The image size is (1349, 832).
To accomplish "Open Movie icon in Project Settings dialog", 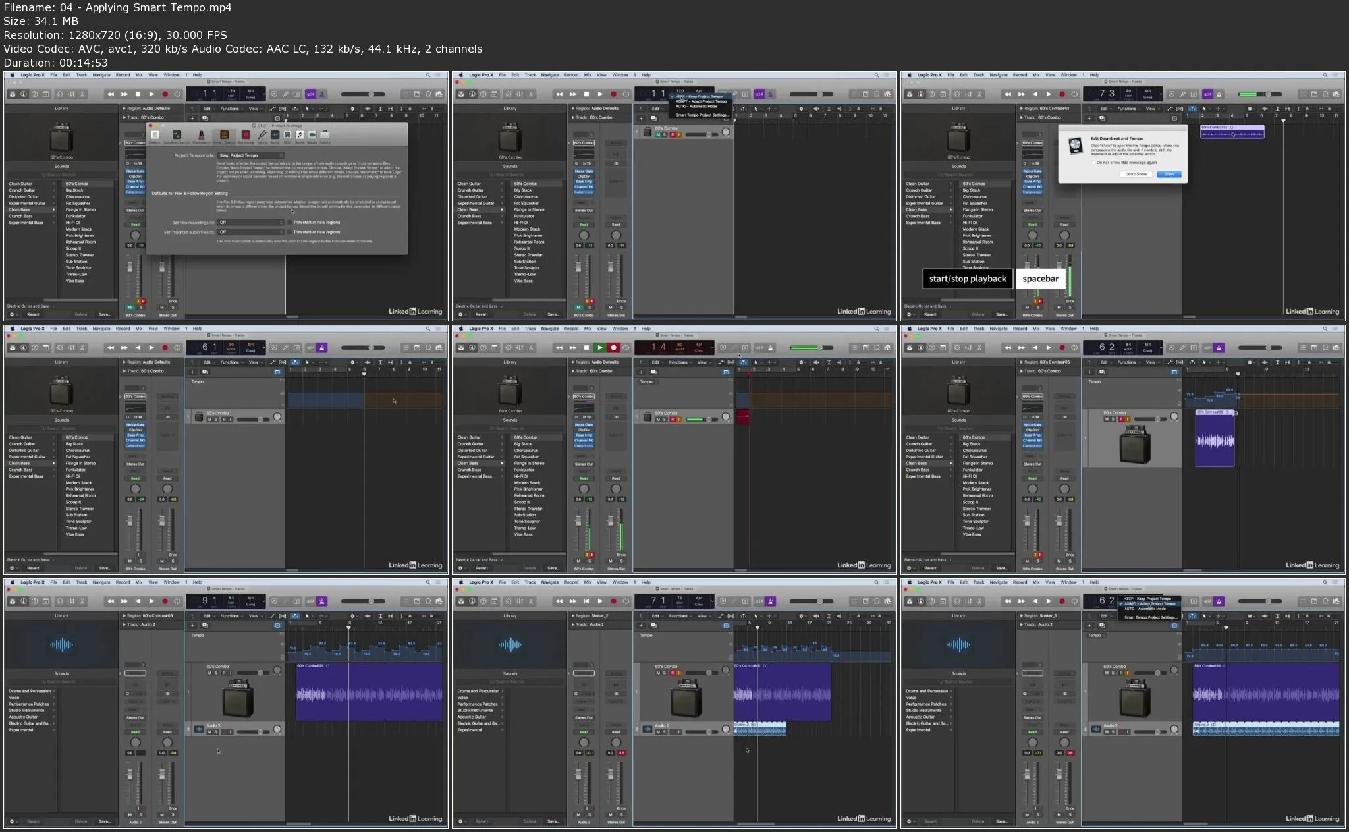I will 312,136.
